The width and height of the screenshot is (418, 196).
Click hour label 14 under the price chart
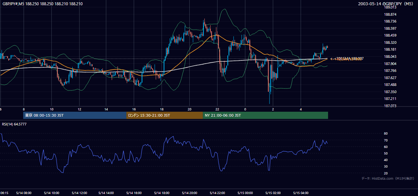[106, 109]
